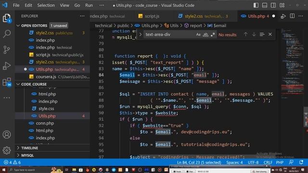Click 'Spaces: 4' indentation status item
308x173 pixels.
click(x=234, y=162)
